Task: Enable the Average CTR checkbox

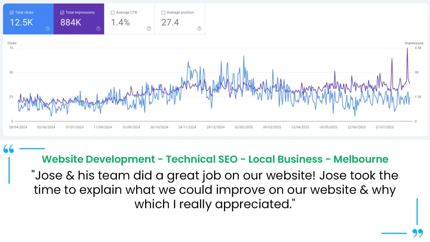Action: point(113,13)
